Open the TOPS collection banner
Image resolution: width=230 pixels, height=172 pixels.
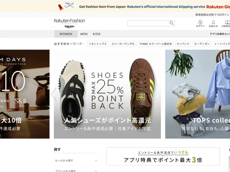[x=198, y=94]
